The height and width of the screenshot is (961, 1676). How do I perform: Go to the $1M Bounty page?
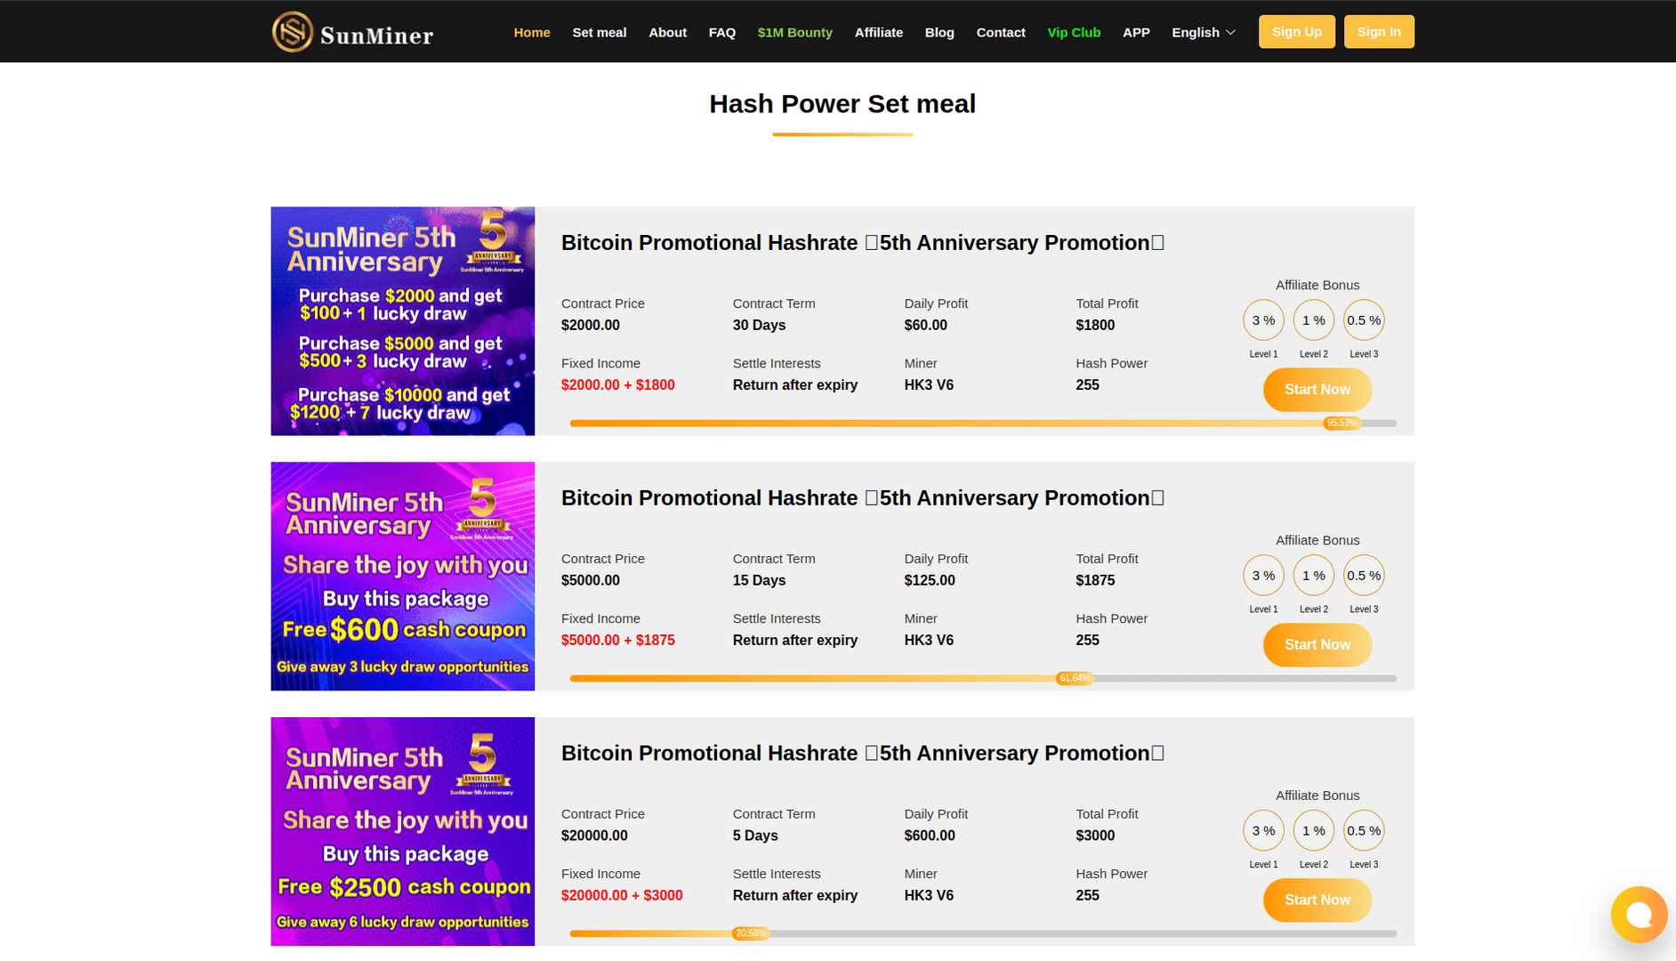[794, 32]
